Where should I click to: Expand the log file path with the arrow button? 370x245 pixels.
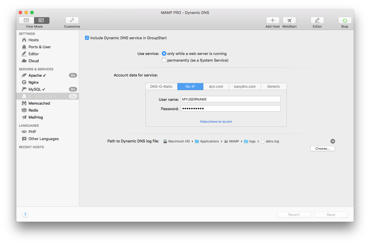(x=332, y=141)
